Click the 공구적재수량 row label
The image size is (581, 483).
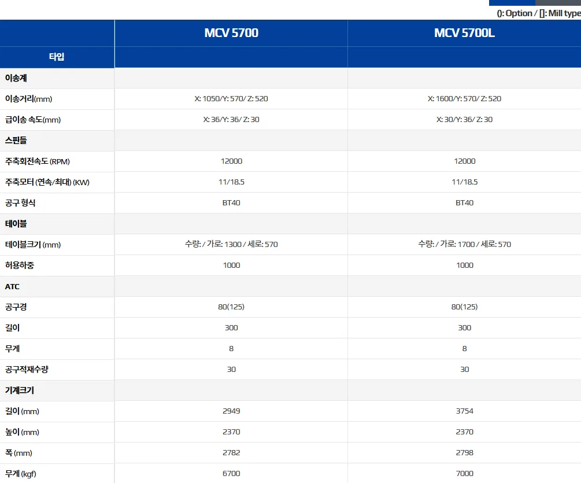pyautogui.click(x=27, y=370)
